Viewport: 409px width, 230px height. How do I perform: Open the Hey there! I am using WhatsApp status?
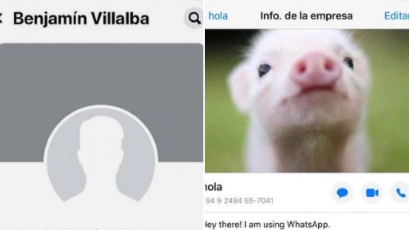[x=267, y=224]
